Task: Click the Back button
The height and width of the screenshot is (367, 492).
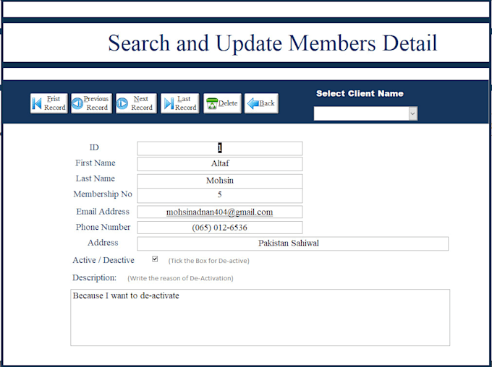Action: tap(261, 103)
